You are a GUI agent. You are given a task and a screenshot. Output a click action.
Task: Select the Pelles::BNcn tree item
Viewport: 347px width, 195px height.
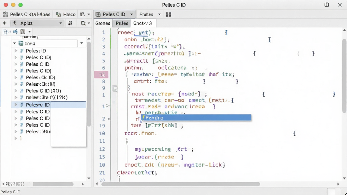tap(39, 132)
